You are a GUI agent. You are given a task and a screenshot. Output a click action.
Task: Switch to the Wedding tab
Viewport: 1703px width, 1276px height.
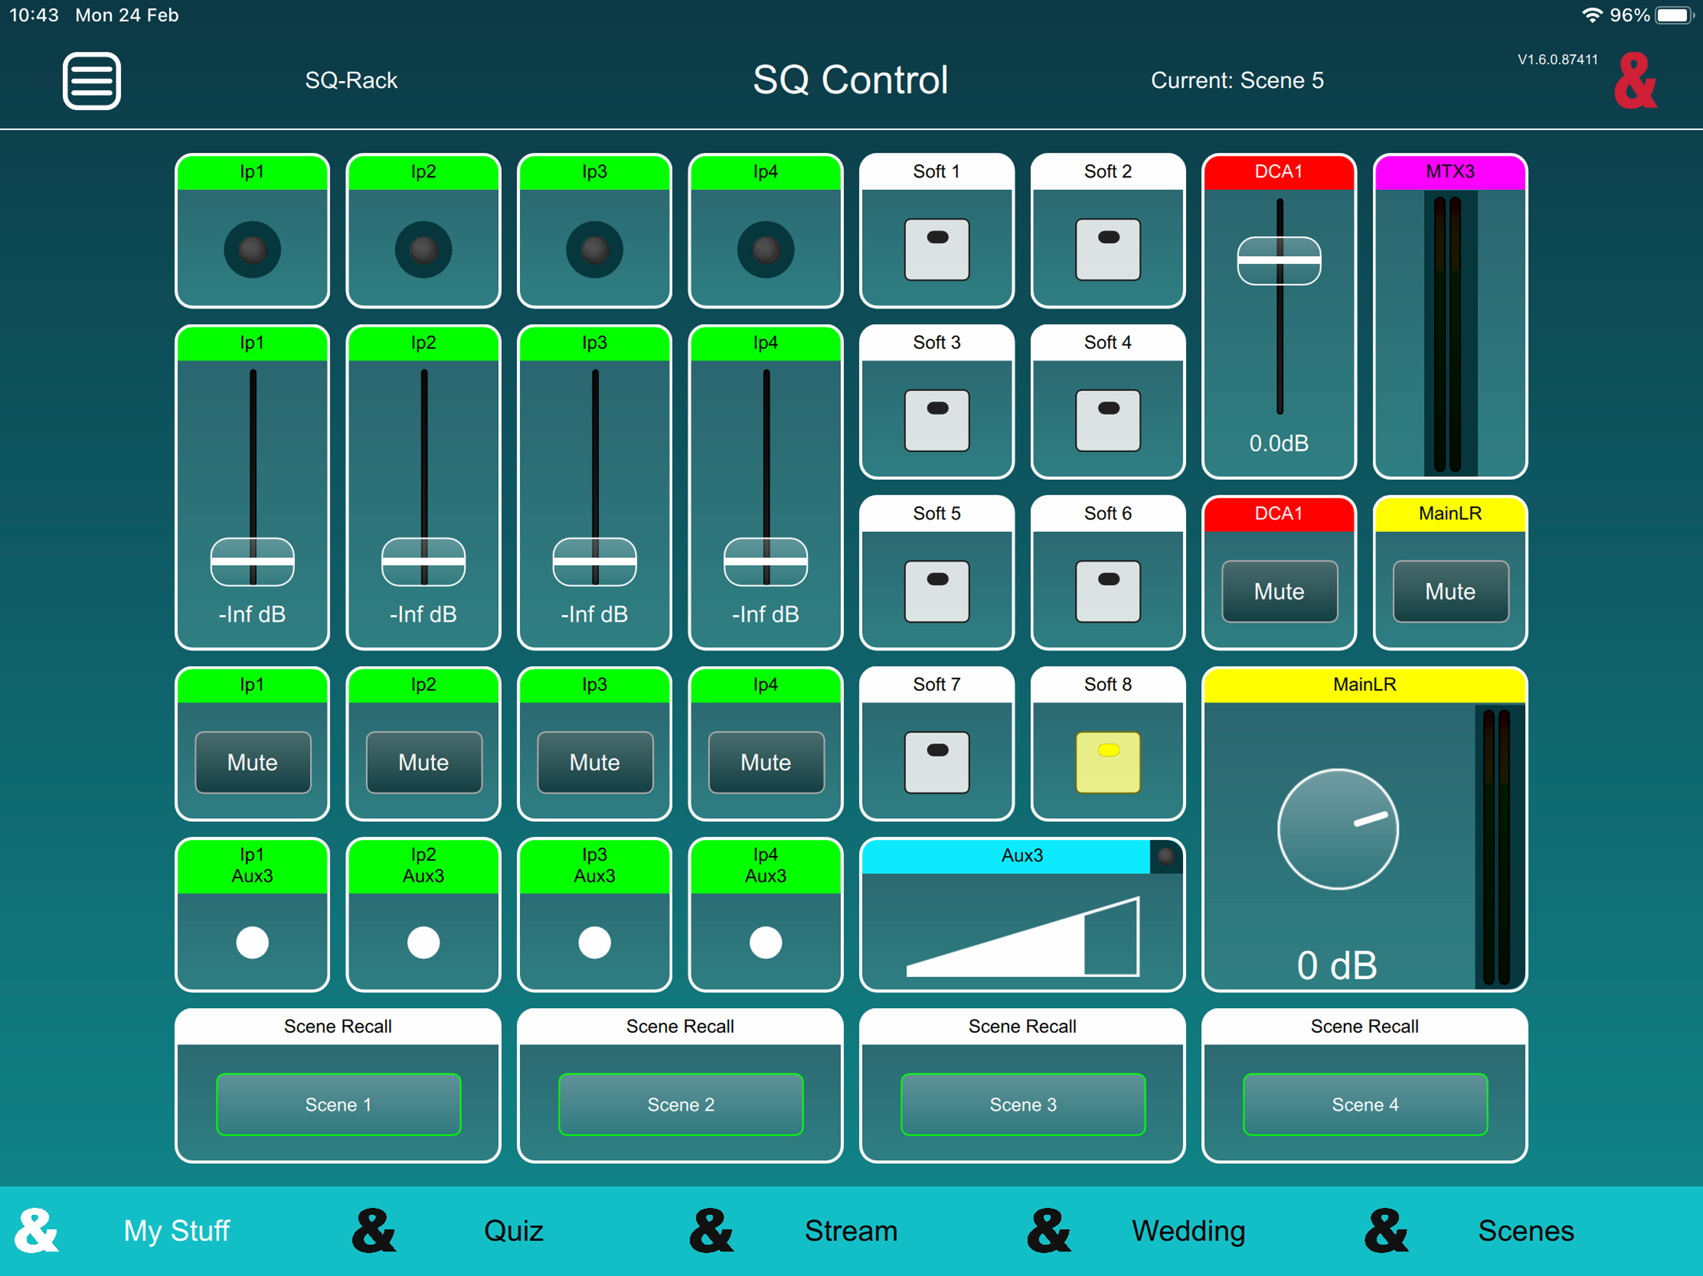[1188, 1231]
